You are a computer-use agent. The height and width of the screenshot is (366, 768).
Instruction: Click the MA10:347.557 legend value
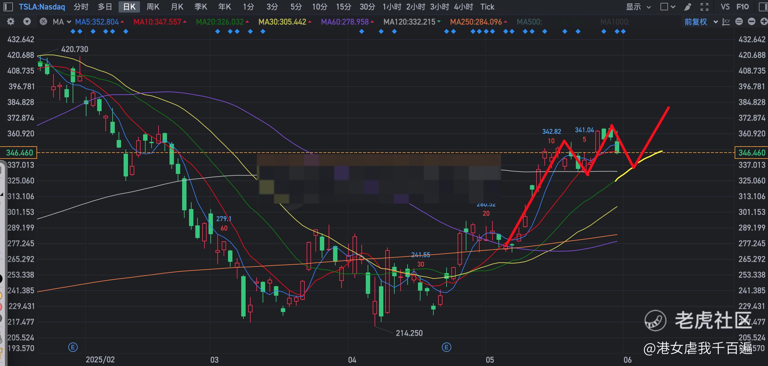coord(157,22)
